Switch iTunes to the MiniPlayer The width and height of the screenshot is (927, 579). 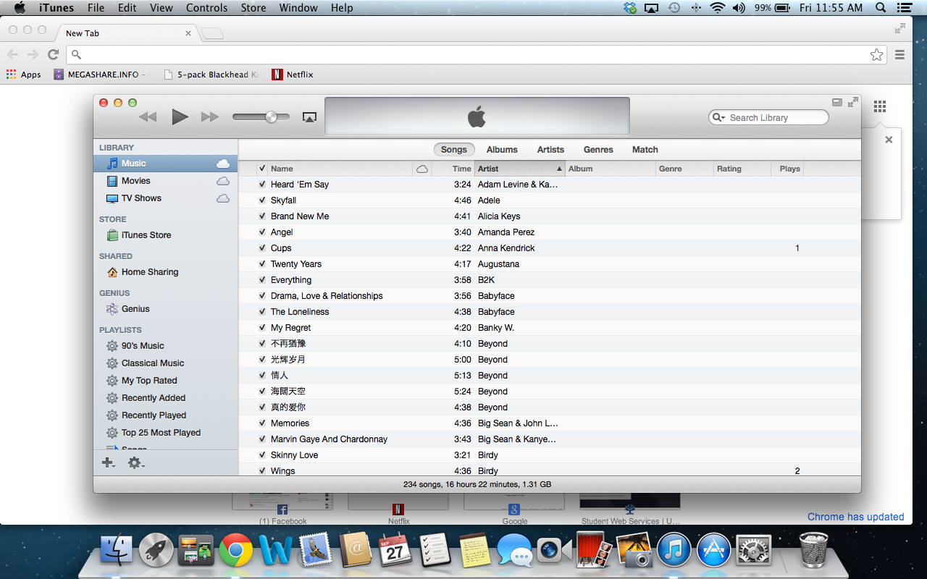(x=837, y=102)
